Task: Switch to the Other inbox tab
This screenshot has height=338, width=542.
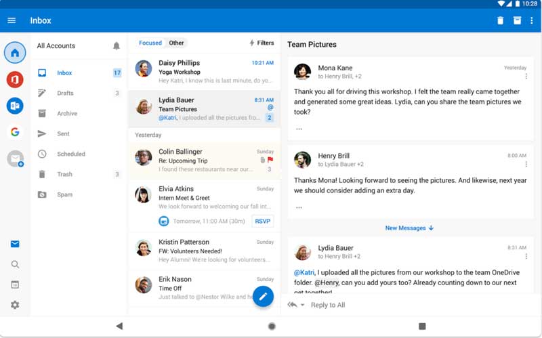Action: 176,43
